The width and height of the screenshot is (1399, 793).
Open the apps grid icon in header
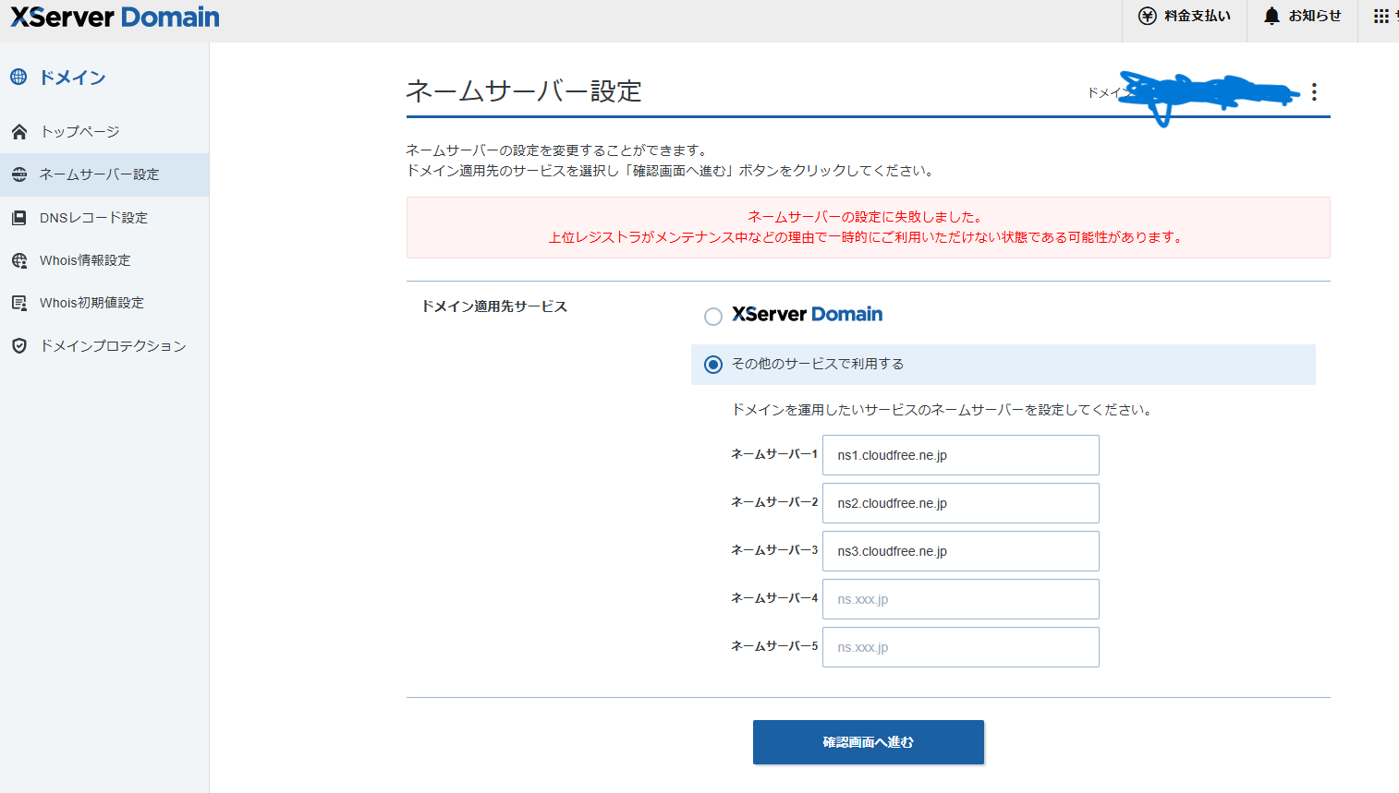(1381, 16)
